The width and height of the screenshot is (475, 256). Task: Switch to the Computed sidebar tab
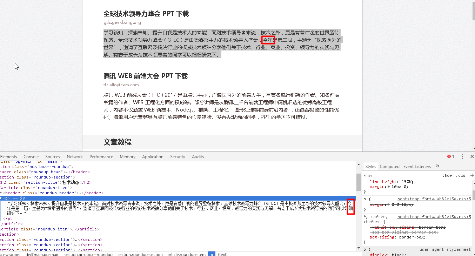click(x=390, y=167)
